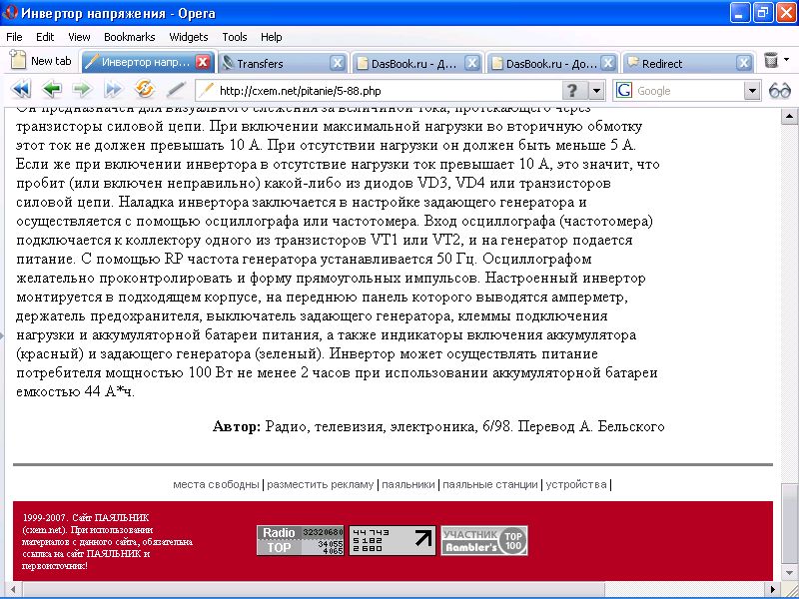
Task: Click the question mark icon in address bar
Action: tap(572, 90)
